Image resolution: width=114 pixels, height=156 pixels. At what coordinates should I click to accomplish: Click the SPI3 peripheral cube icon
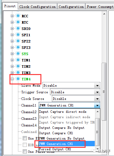18,48
